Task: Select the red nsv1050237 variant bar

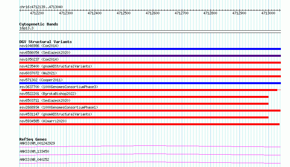Action: [x=150, y=63]
